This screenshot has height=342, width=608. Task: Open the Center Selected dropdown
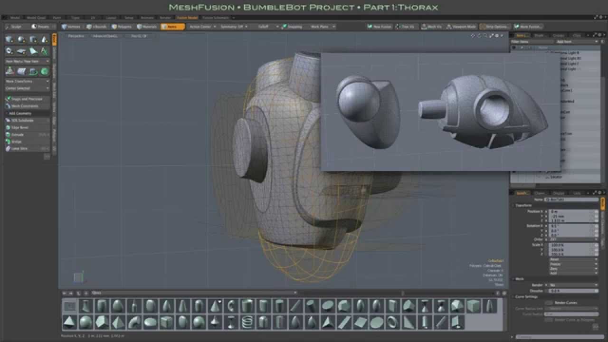coord(27,88)
